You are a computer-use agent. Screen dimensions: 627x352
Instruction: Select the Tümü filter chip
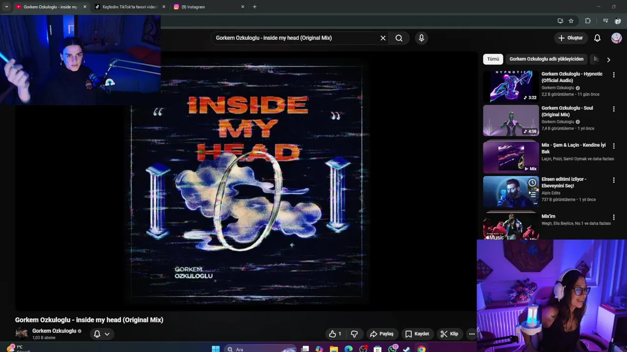(493, 59)
